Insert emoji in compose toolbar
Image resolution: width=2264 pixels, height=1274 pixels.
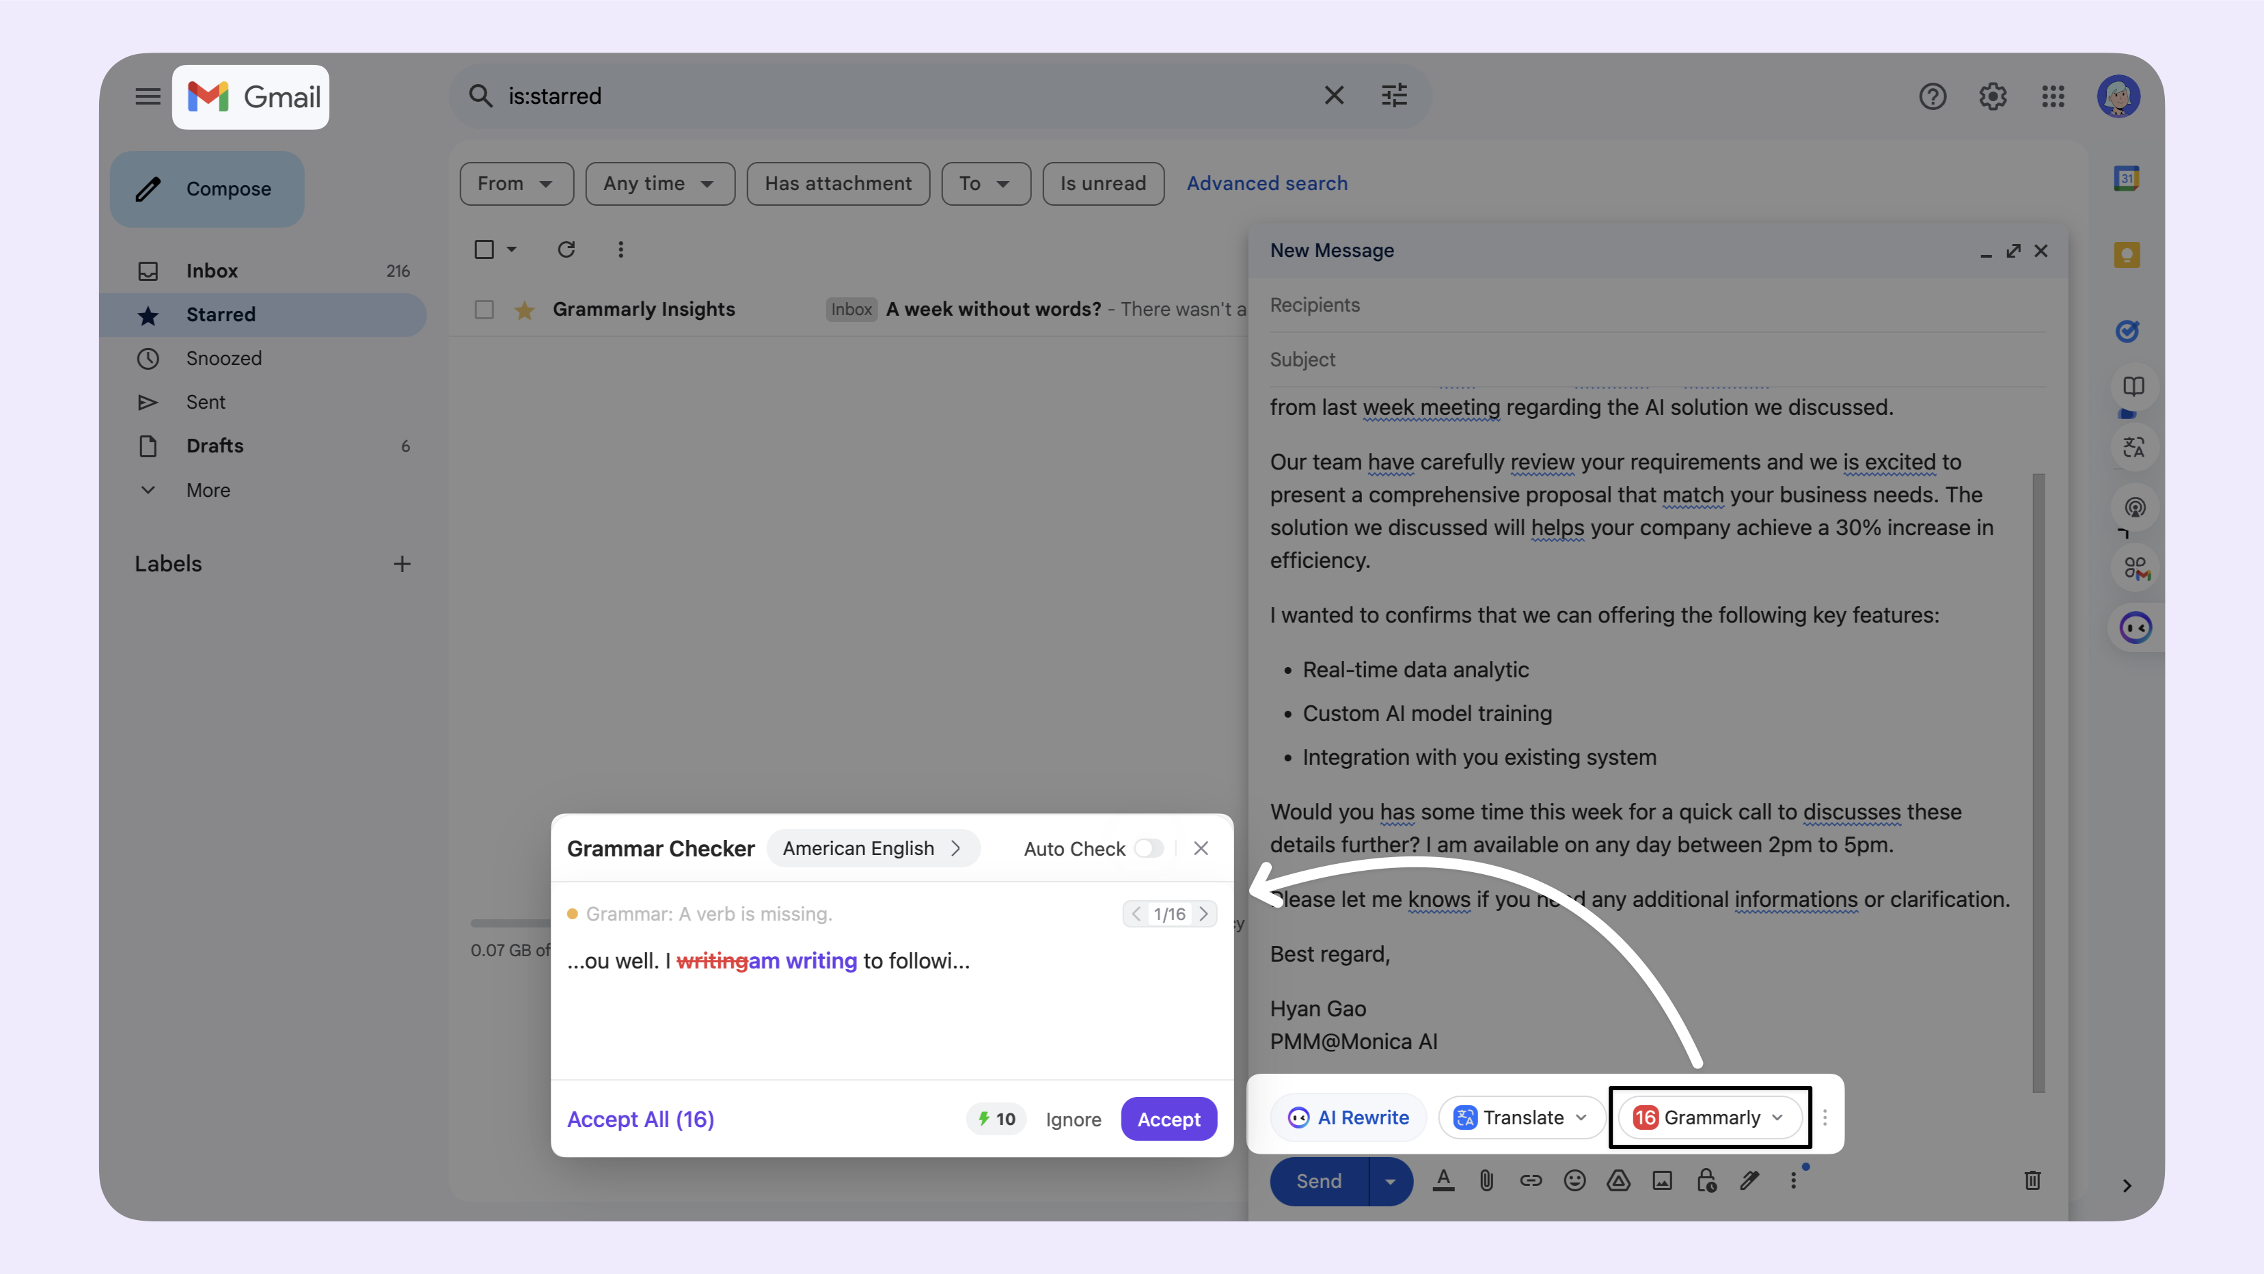point(1574,1181)
